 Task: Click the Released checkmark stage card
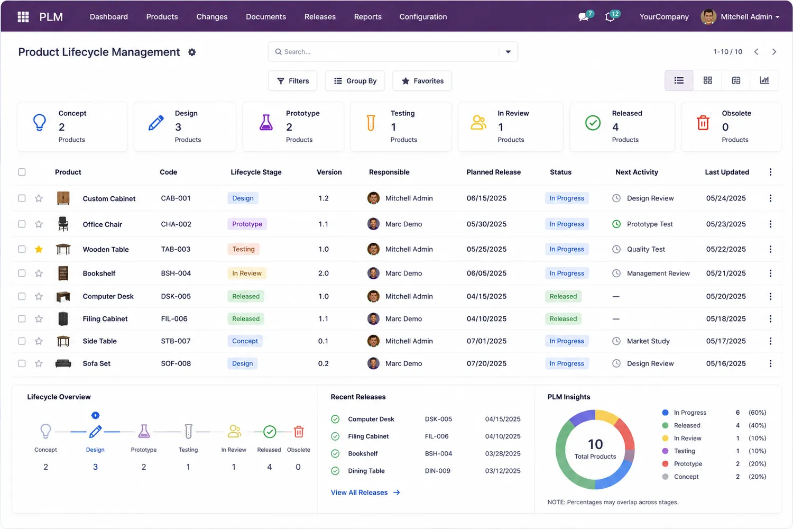point(622,126)
